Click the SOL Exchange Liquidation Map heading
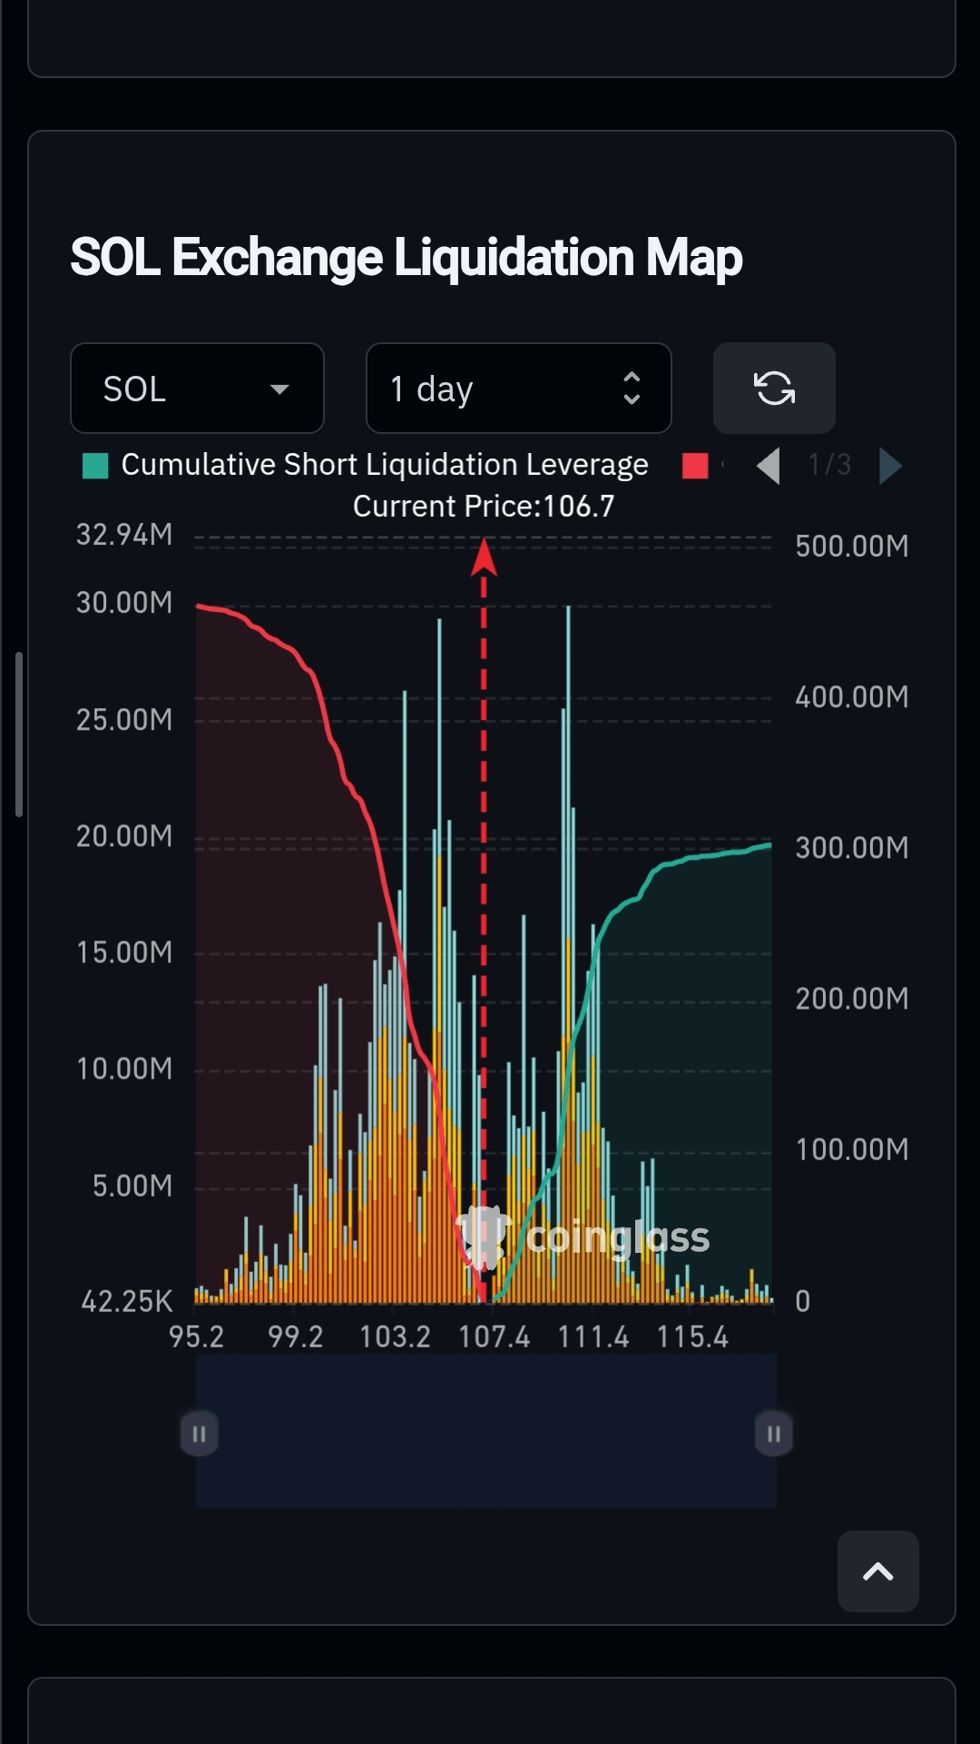980x1744 pixels. [x=407, y=258]
